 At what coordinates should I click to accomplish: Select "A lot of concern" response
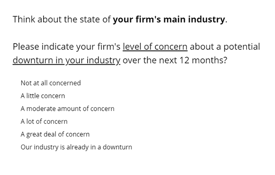[44, 121]
